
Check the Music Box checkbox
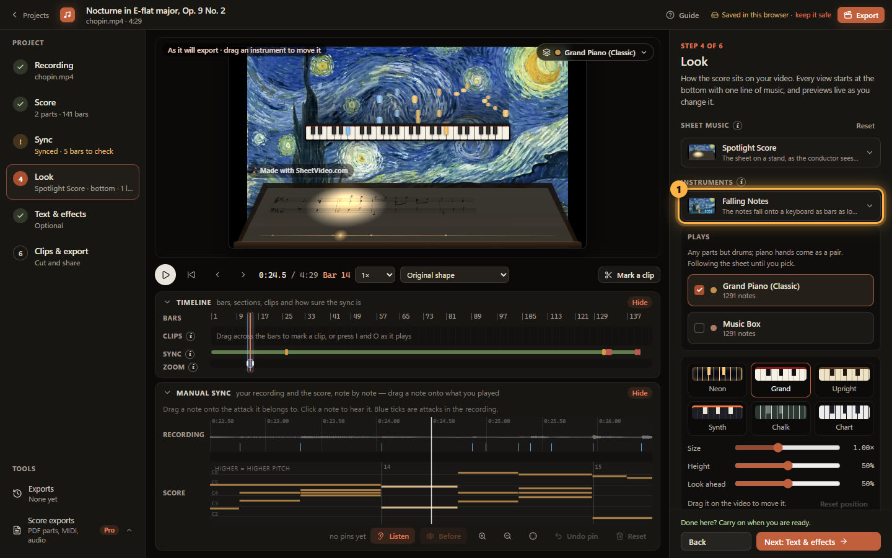coord(699,328)
